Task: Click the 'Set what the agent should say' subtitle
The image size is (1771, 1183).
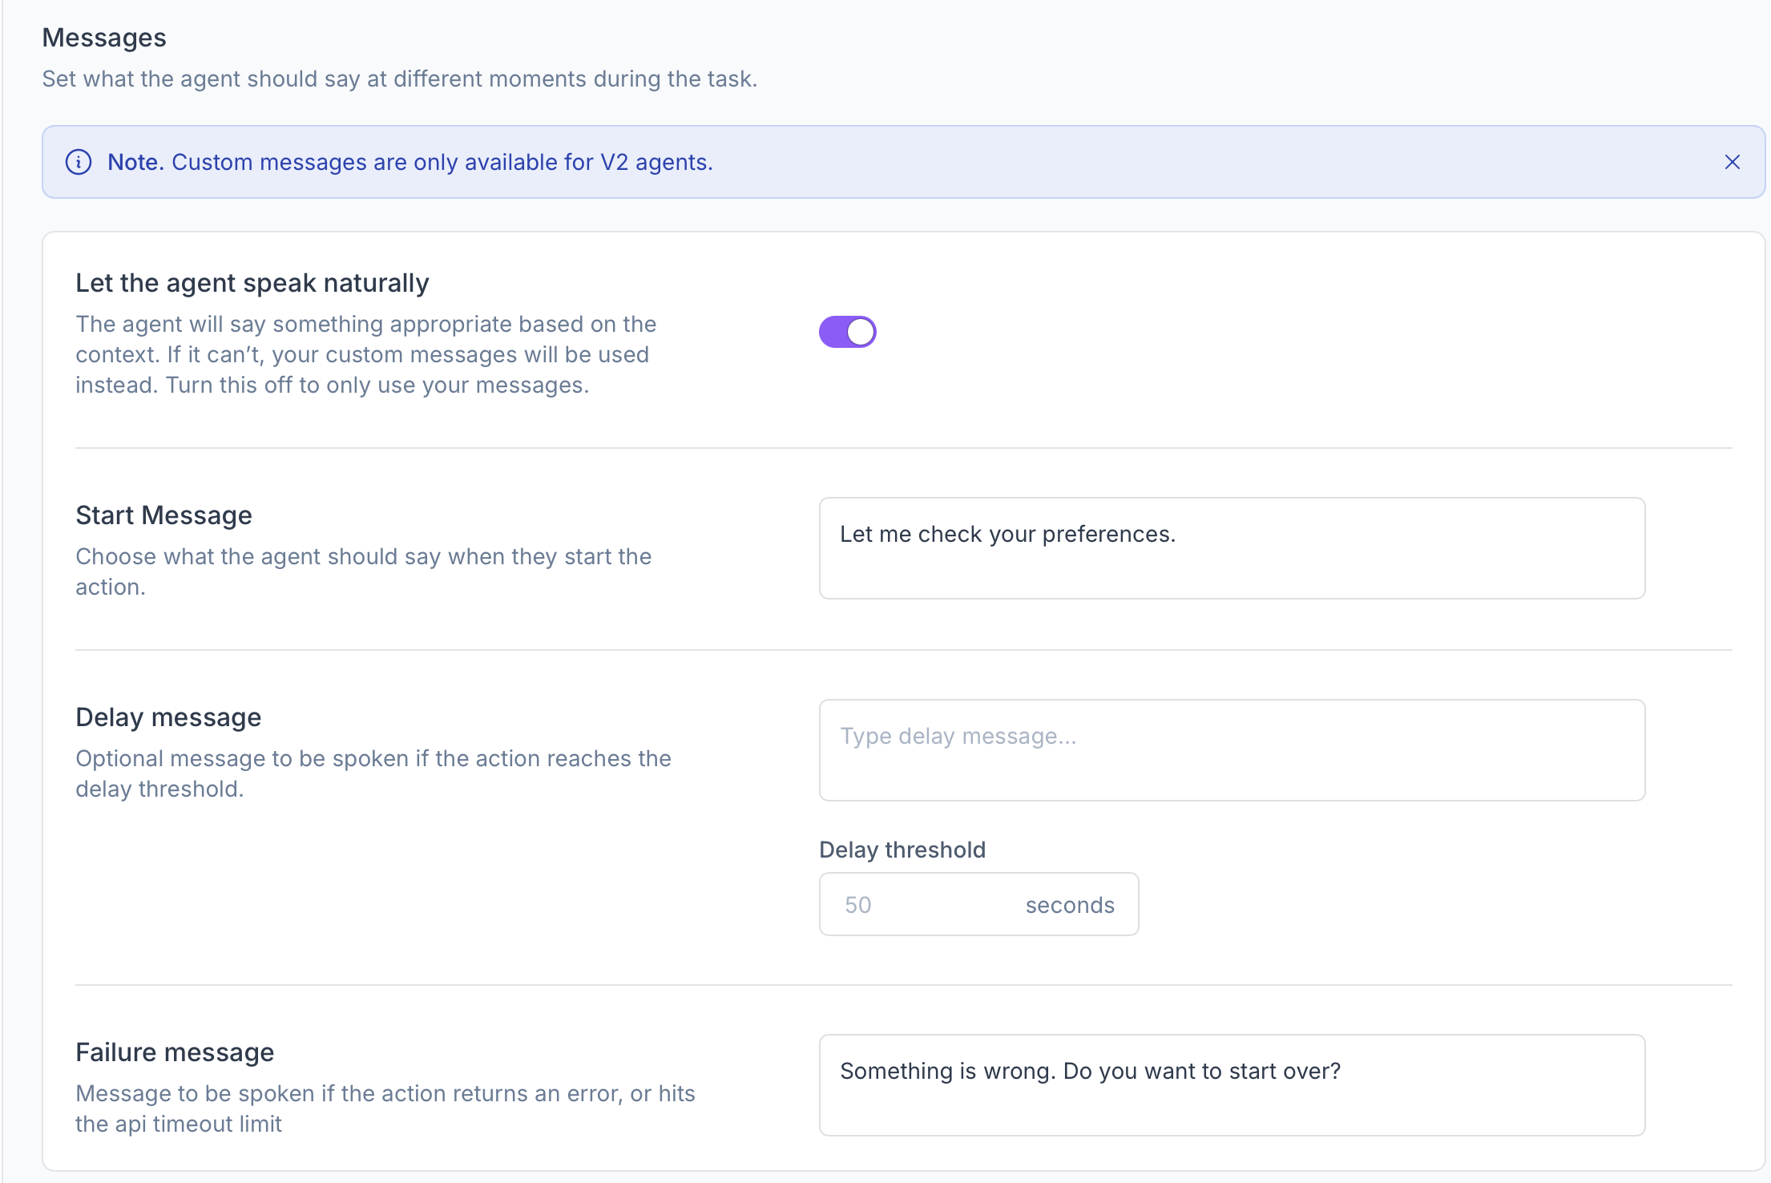Action: point(399,79)
